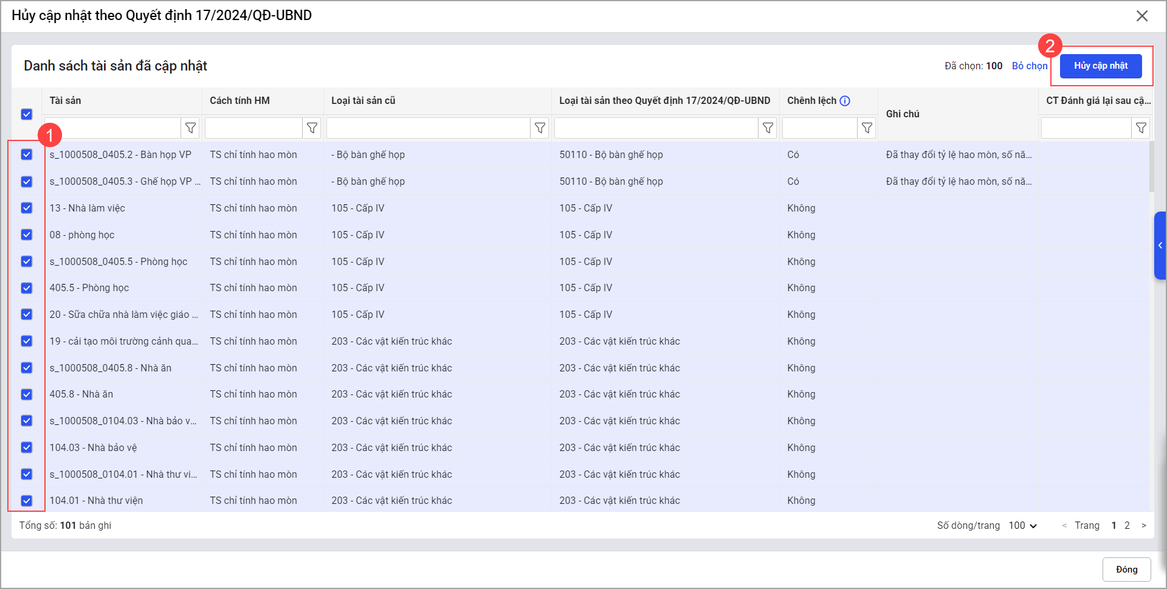Uncheck the 104.01 - Nhà thư viện checkbox
The height and width of the screenshot is (589, 1167).
tap(27, 500)
